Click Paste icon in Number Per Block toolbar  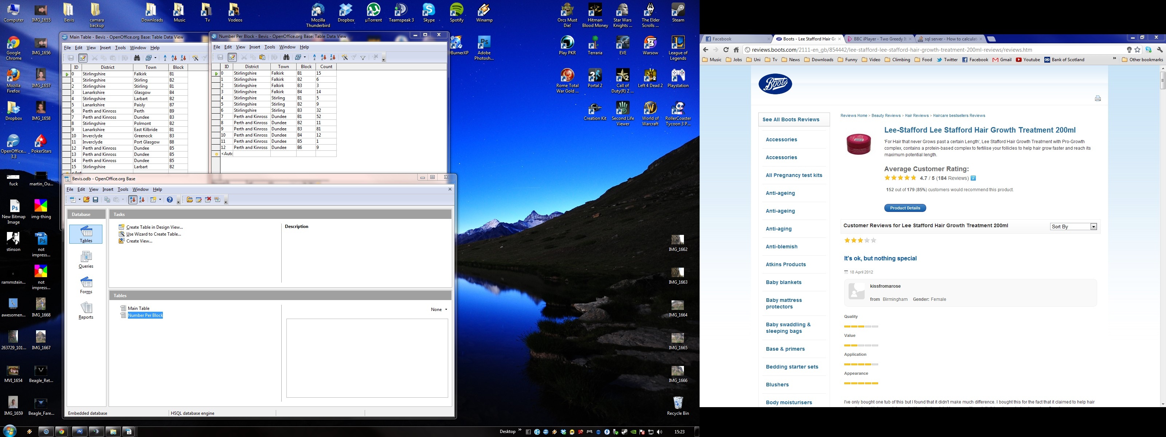click(x=262, y=58)
